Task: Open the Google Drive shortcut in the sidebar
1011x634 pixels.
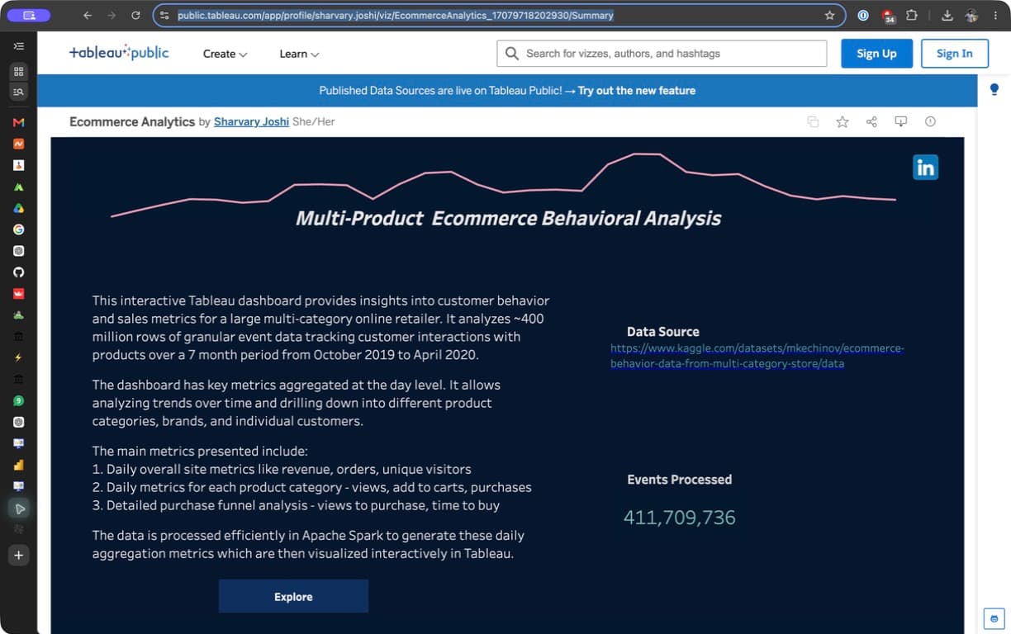Action: click(x=18, y=208)
